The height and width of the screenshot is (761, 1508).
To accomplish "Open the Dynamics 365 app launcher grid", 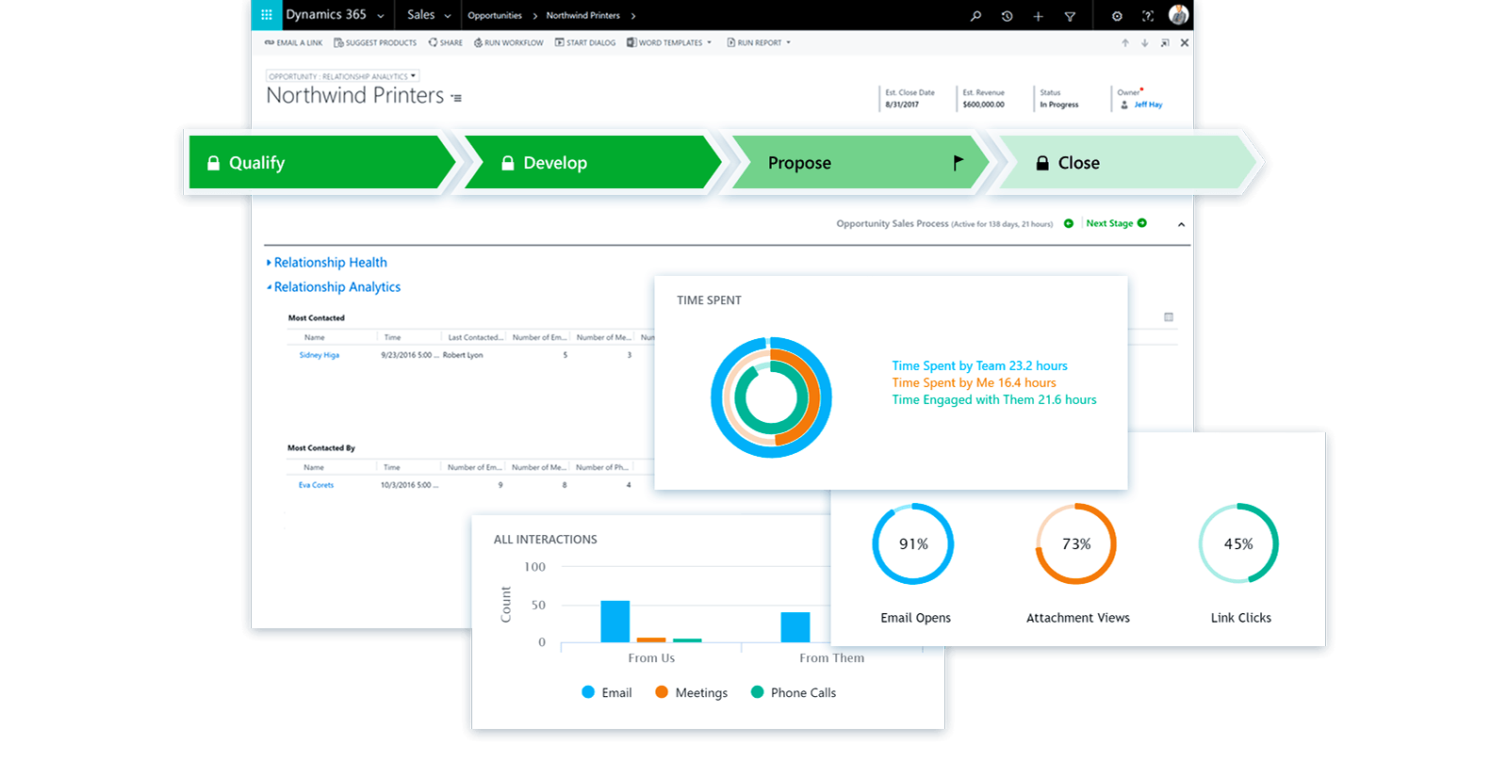I will (267, 15).
